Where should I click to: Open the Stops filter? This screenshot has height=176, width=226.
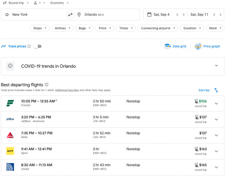pos(40,28)
